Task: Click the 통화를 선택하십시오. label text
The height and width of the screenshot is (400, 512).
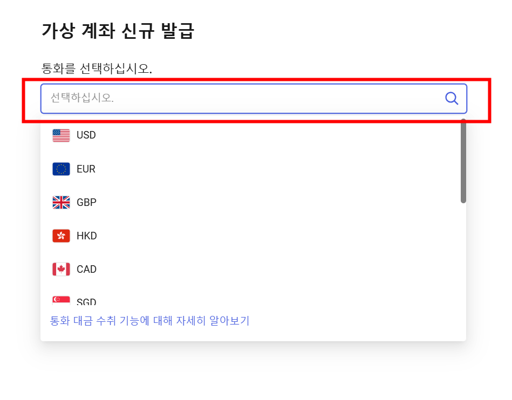Action: [97, 68]
